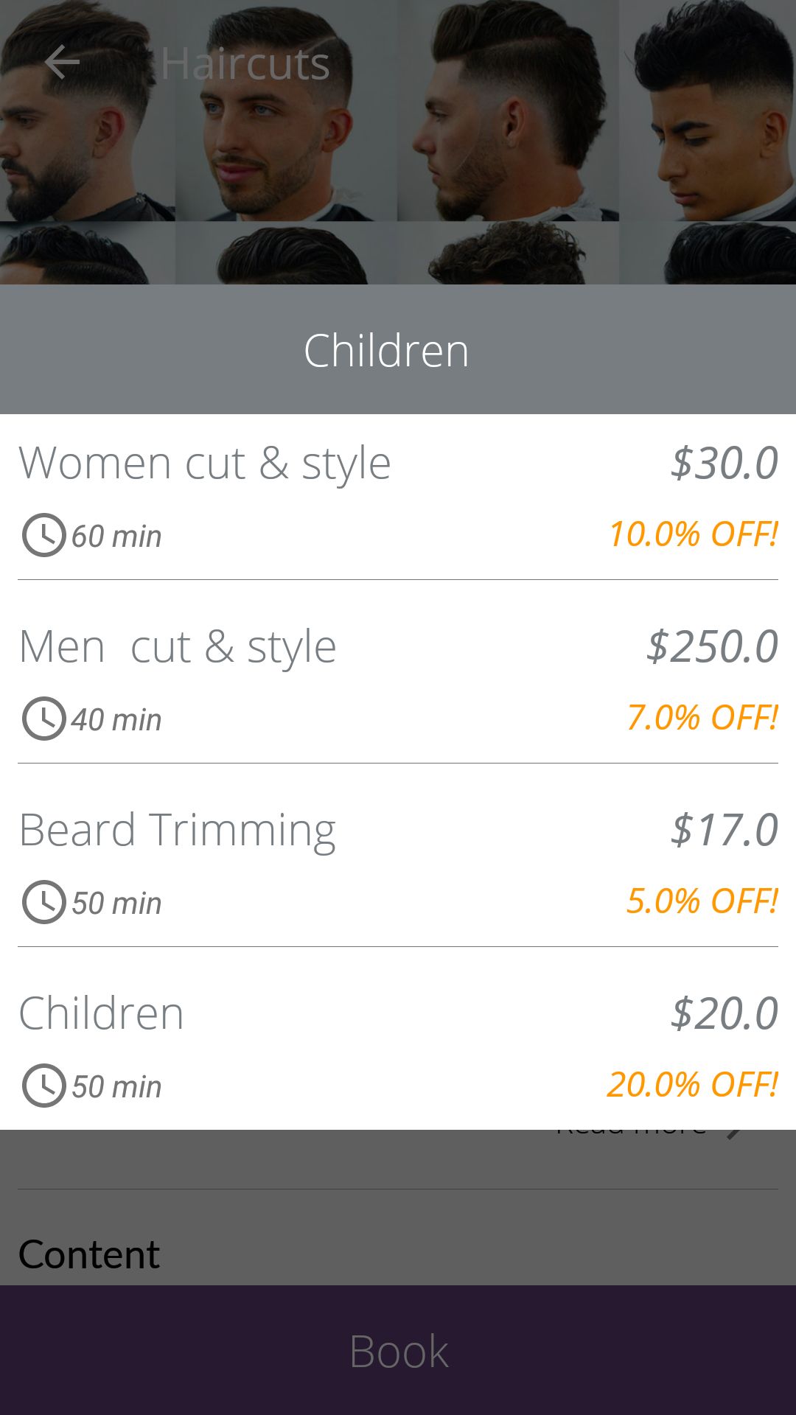Click the Haircuts title text

[245, 63]
